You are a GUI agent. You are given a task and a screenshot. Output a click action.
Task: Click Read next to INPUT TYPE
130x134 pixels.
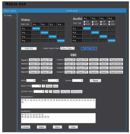coord(49,86)
